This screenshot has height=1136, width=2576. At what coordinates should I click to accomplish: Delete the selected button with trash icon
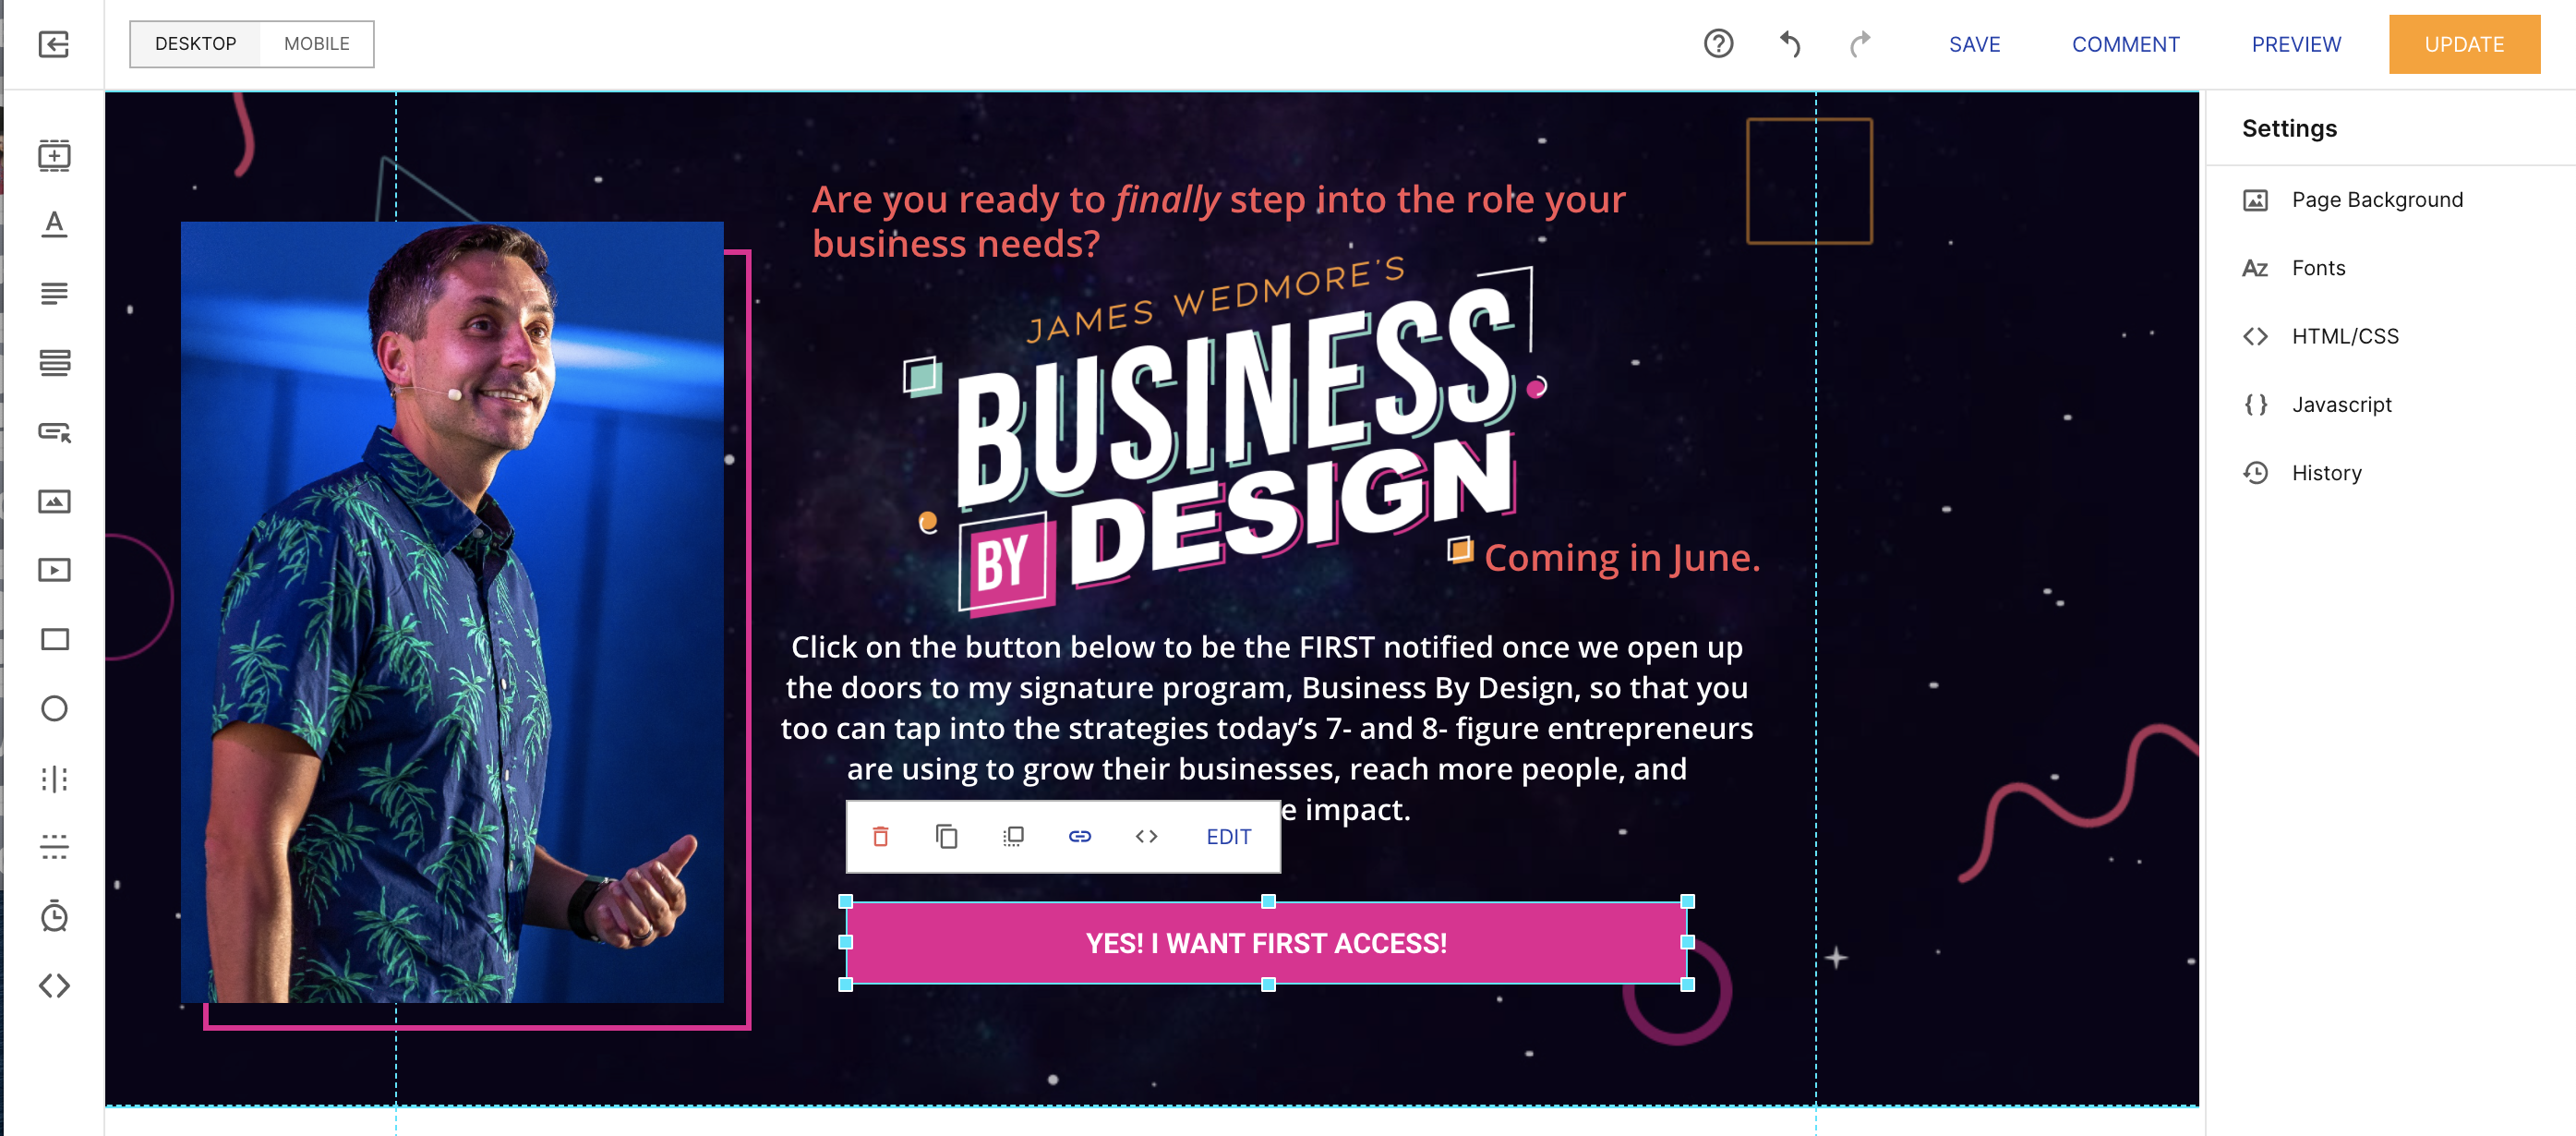(x=880, y=837)
